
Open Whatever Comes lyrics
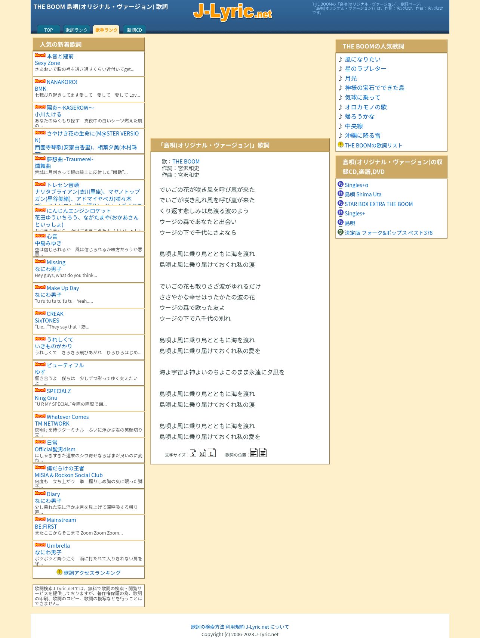(x=68, y=417)
